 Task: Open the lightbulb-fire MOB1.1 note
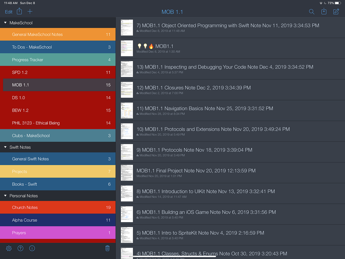230,48
